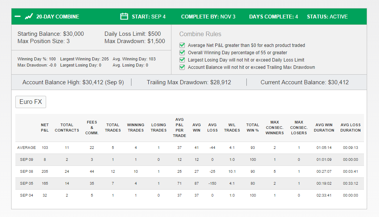This screenshot has height=217, width=379.
Task: Click the 01:01:09 win duration for SEP 09
Action: [324, 160]
